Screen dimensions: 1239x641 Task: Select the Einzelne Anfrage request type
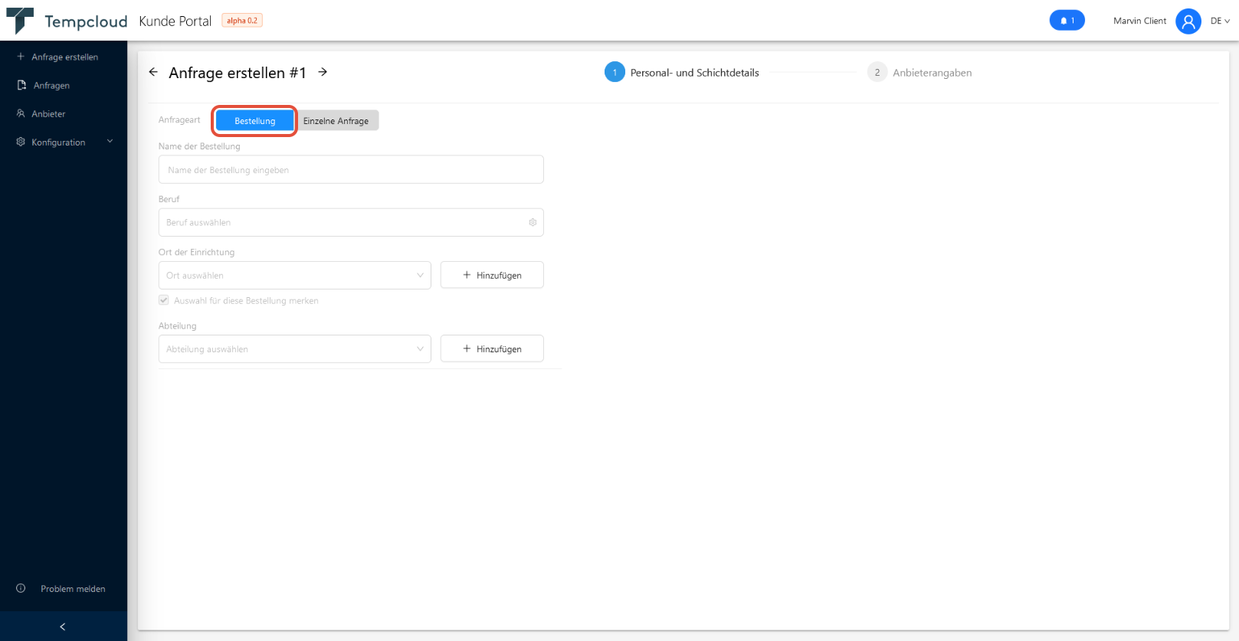(336, 121)
